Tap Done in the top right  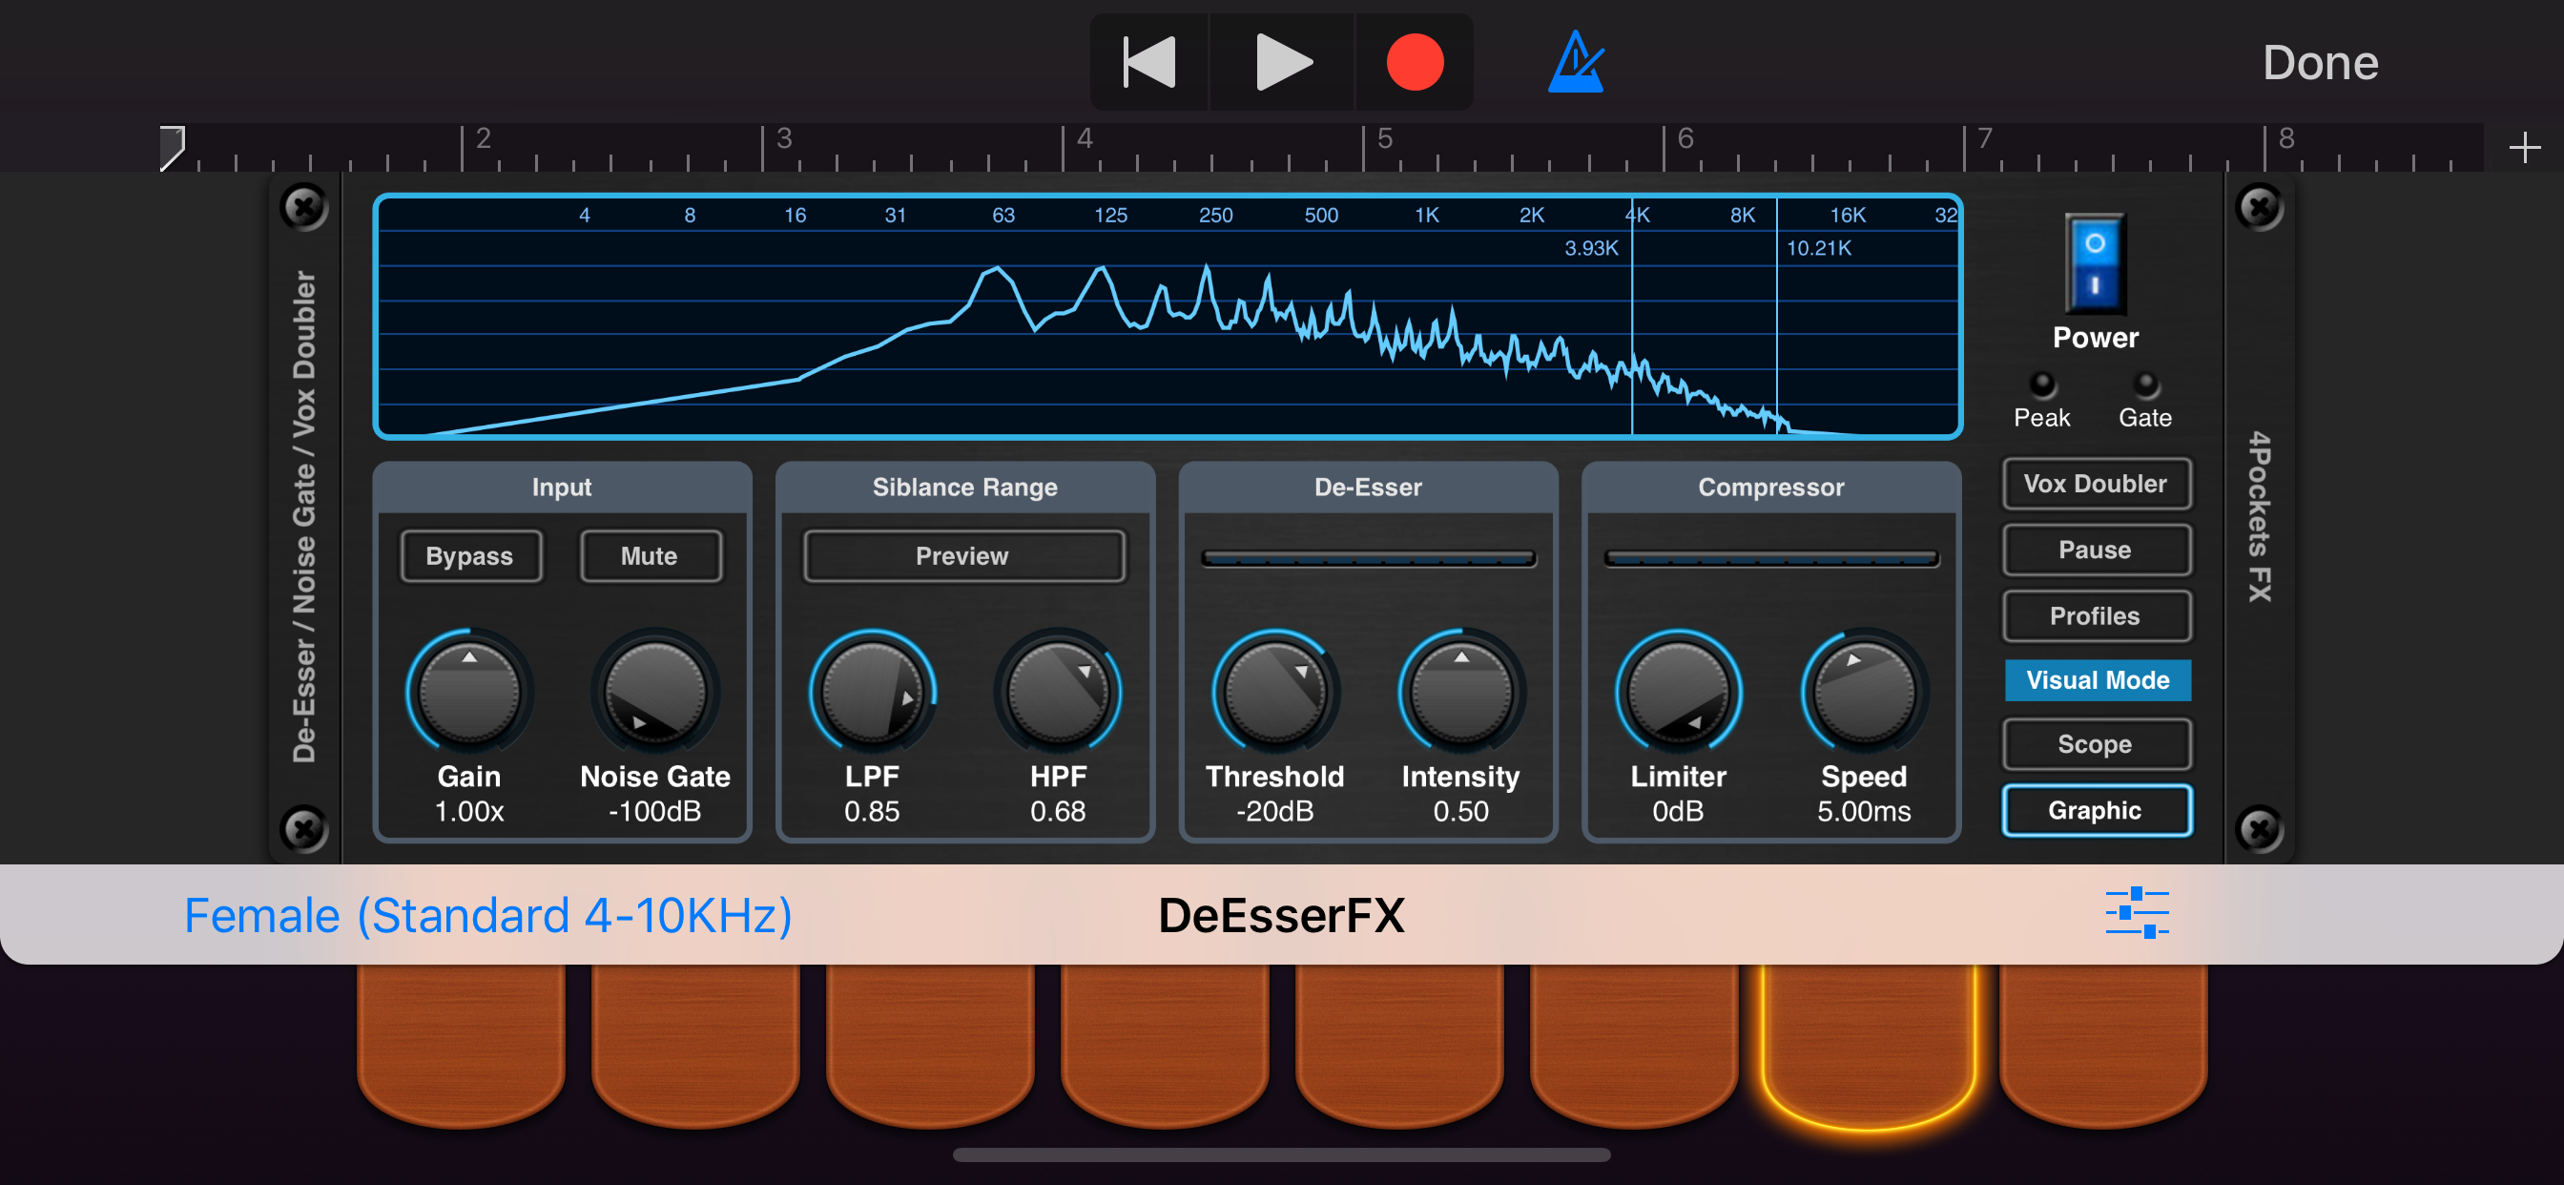pyautogui.click(x=2320, y=63)
